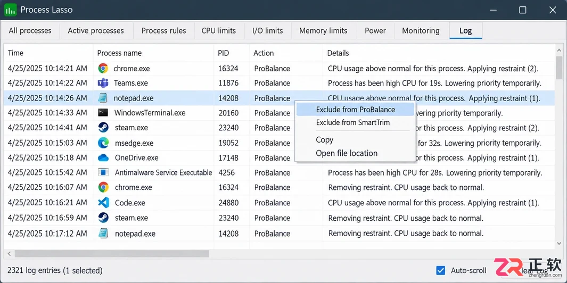Click the Process Lasso window title text
The image size is (567, 283).
(47, 10)
